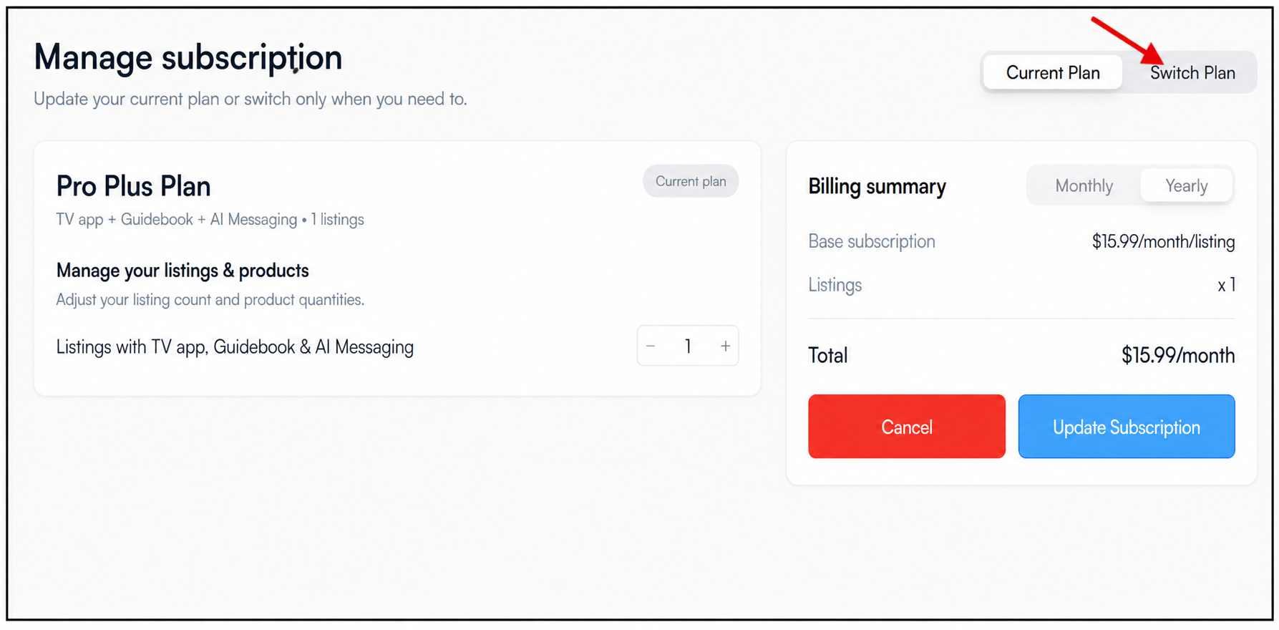1279x630 pixels.
Task: Click the Listings with TV app label
Action: pyautogui.click(x=235, y=347)
